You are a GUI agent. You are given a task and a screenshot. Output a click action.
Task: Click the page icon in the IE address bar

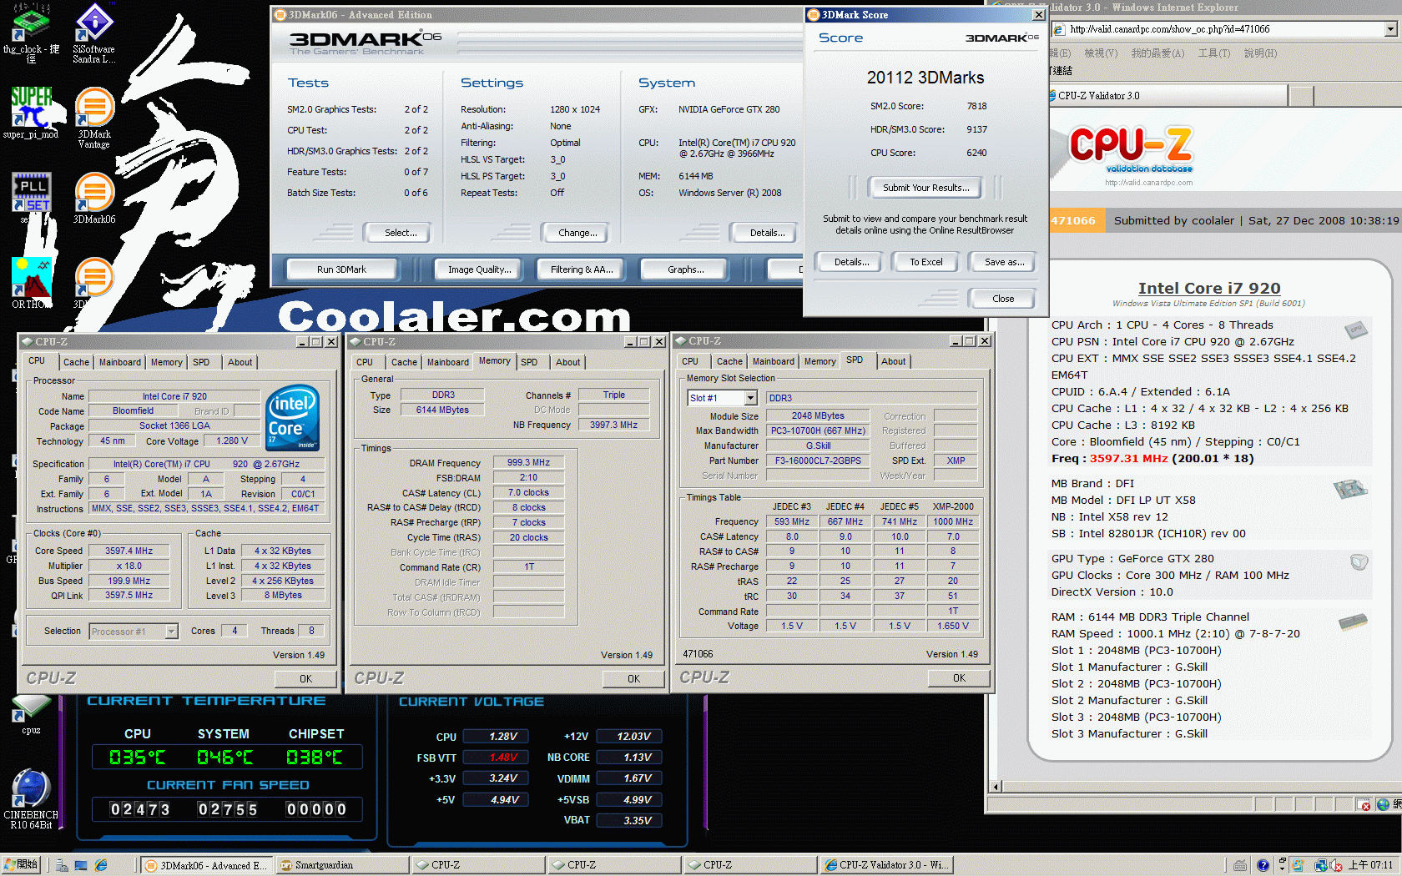pyautogui.click(x=1059, y=30)
